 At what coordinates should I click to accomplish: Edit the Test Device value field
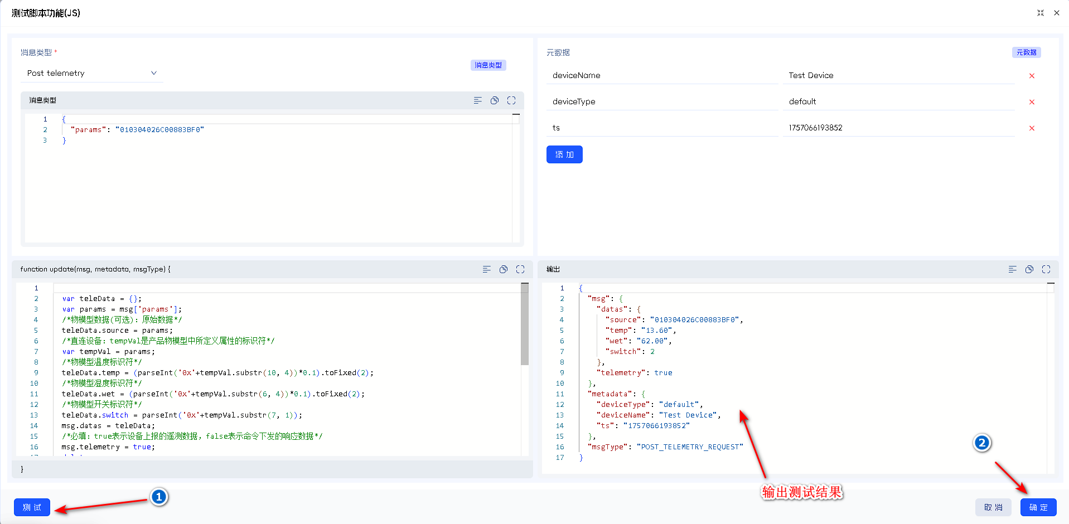click(898, 75)
